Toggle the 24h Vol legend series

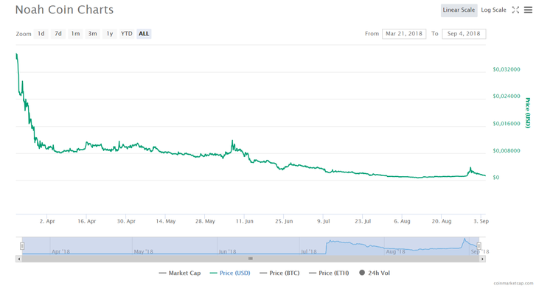pyautogui.click(x=374, y=273)
